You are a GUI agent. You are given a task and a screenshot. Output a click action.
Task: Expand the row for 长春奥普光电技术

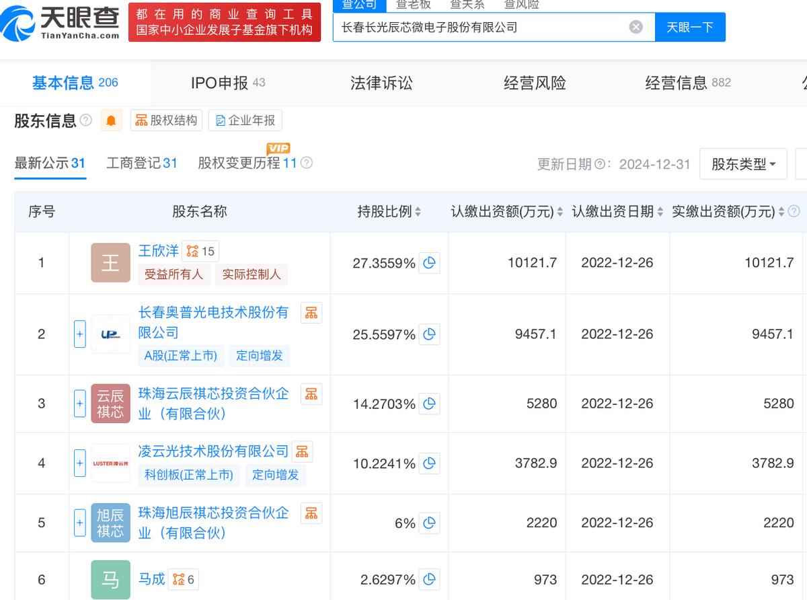[x=79, y=334]
